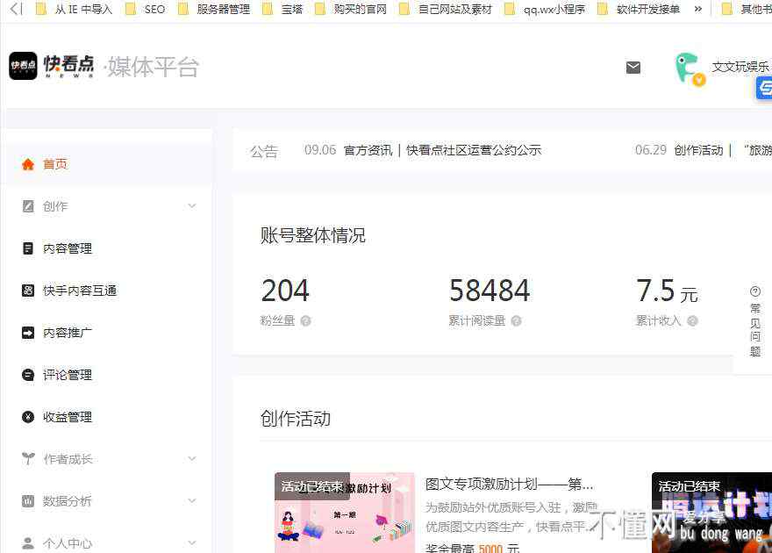Open the 快看点 logo icon
The height and width of the screenshot is (553, 772).
[x=23, y=66]
